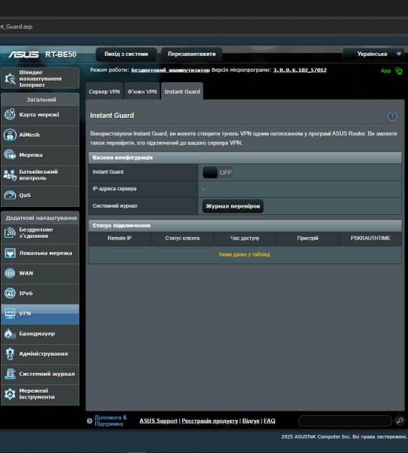Click the App link text
This screenshot has width=408, height=453.
click(x=386, y=71)
